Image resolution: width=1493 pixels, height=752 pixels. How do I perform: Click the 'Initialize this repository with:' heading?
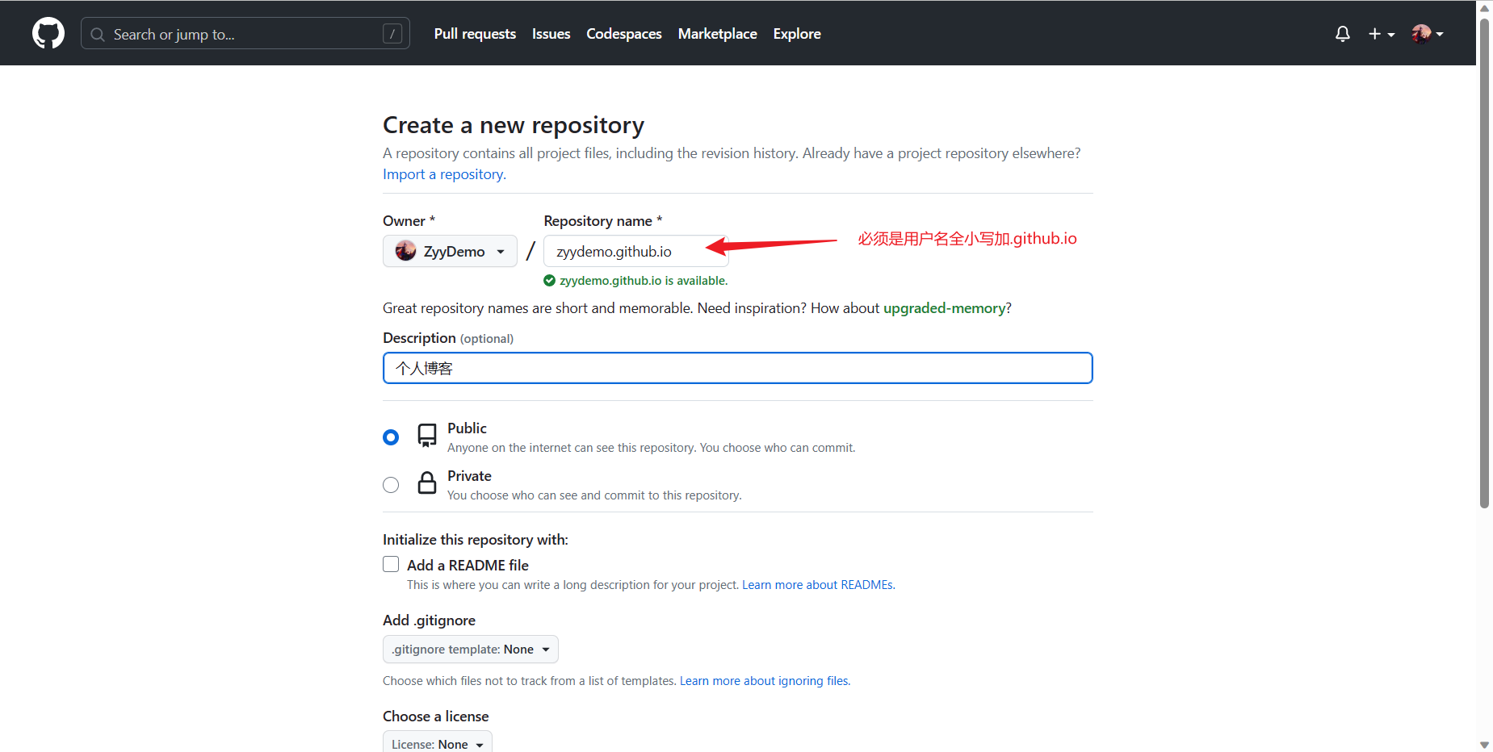[x=476, y=540]
